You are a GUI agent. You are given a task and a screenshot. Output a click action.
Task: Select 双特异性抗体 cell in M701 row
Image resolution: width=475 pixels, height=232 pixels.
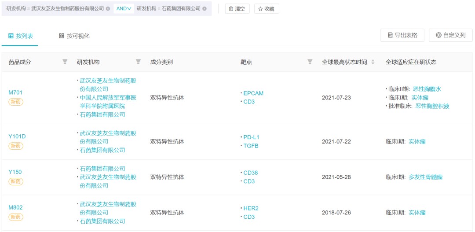167,98
